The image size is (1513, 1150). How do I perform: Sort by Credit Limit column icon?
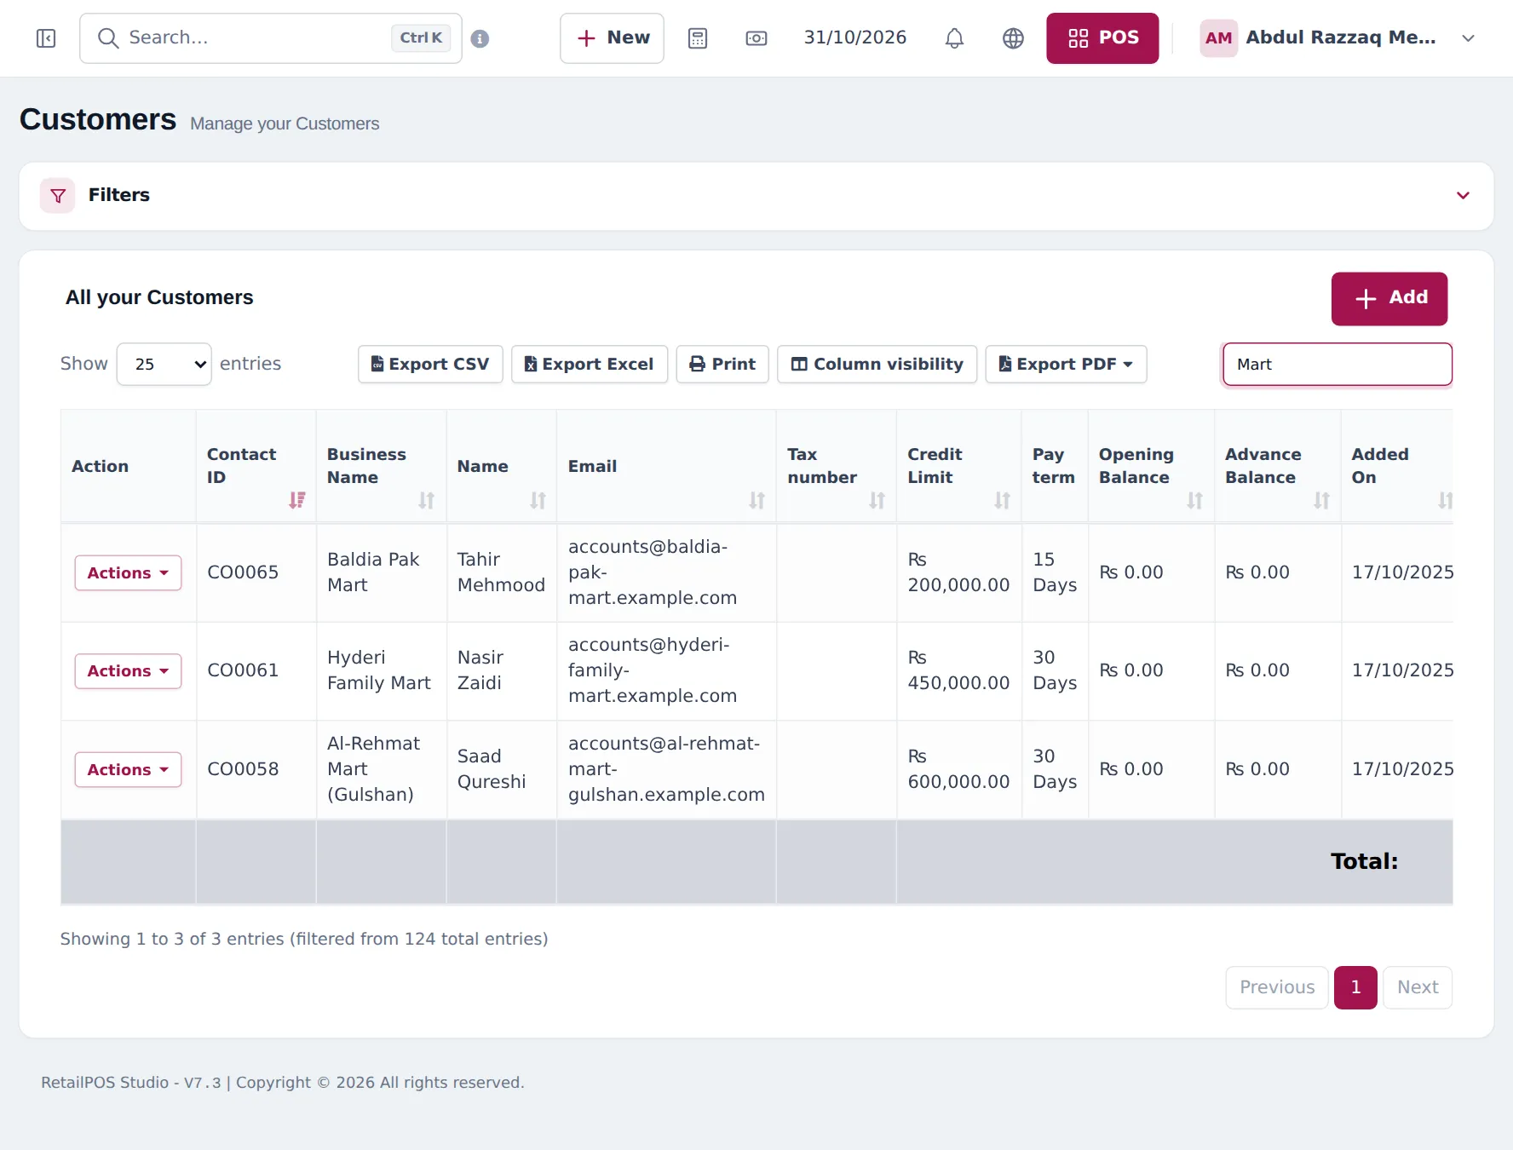pos(1002,500)
